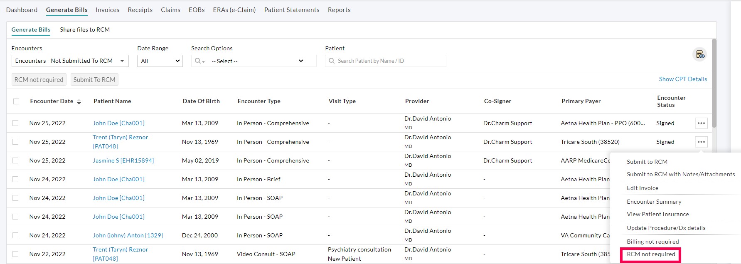The width and height of the screenshot is (741, 264).
Task: Open the three-dot menu for the Tricare South row
Action: click(701, 142)
